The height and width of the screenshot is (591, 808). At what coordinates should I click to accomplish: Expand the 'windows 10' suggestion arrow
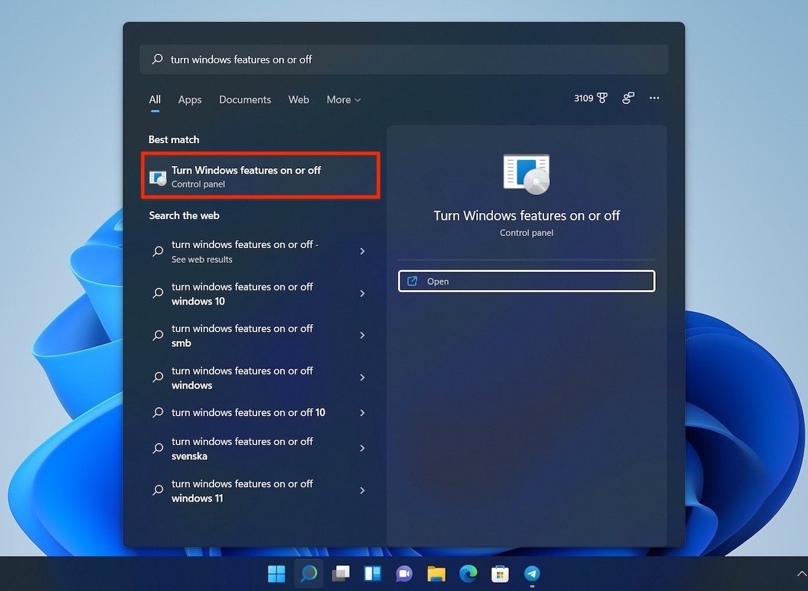tap(362, 293)
